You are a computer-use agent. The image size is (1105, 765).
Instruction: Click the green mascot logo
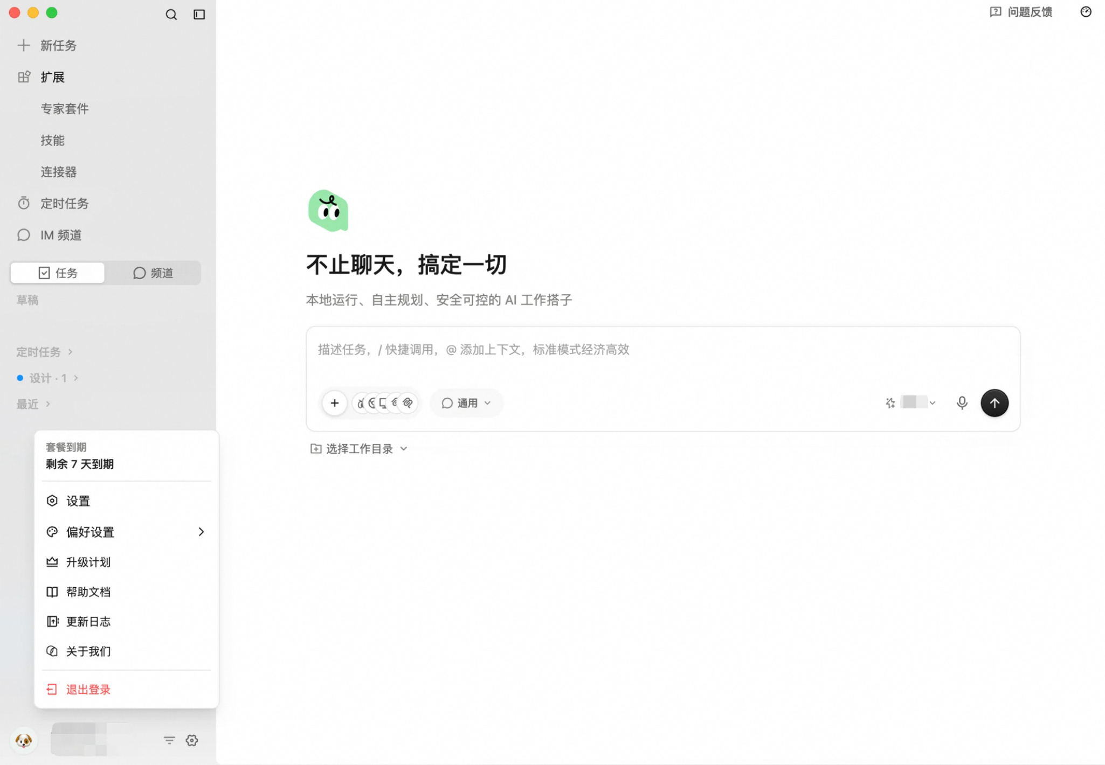point(328,210)
